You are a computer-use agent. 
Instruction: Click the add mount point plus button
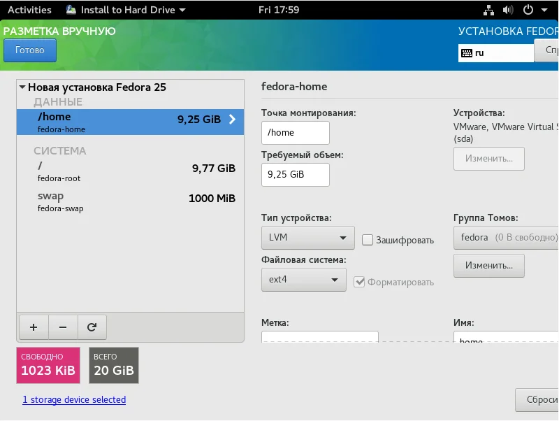point(33,327)
